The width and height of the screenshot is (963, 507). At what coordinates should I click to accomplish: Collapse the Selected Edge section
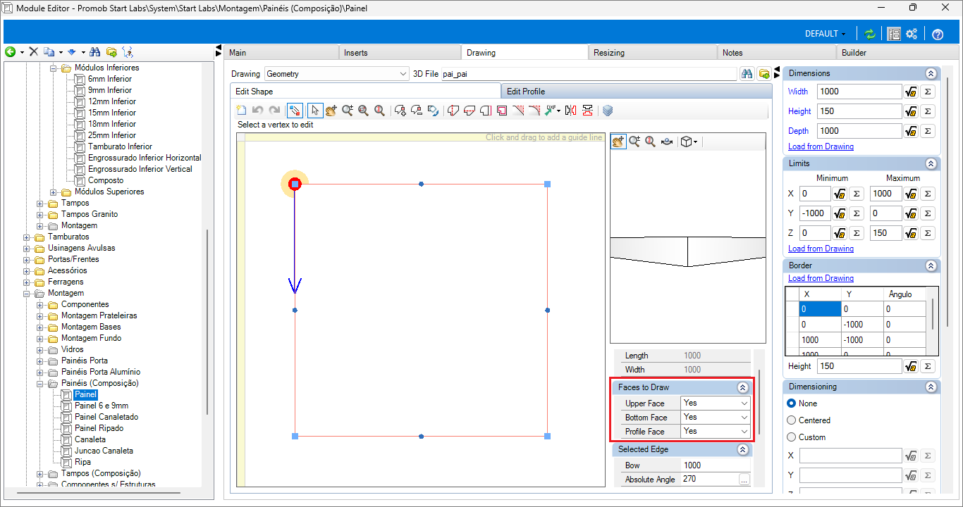(x=742, y=449)
